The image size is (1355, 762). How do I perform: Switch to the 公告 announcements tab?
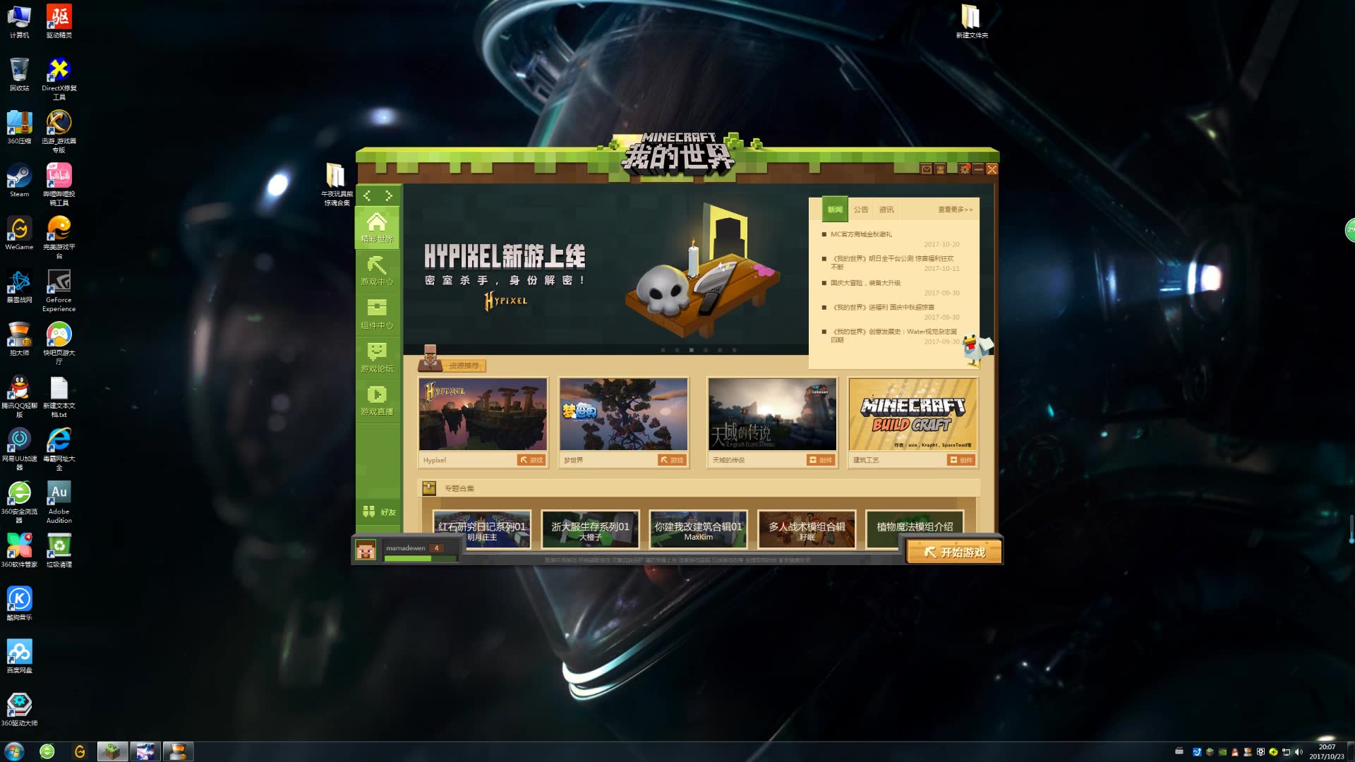click(x=861, y=210)
